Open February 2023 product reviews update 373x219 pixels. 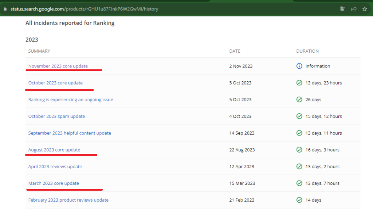[x=68, y=200]
